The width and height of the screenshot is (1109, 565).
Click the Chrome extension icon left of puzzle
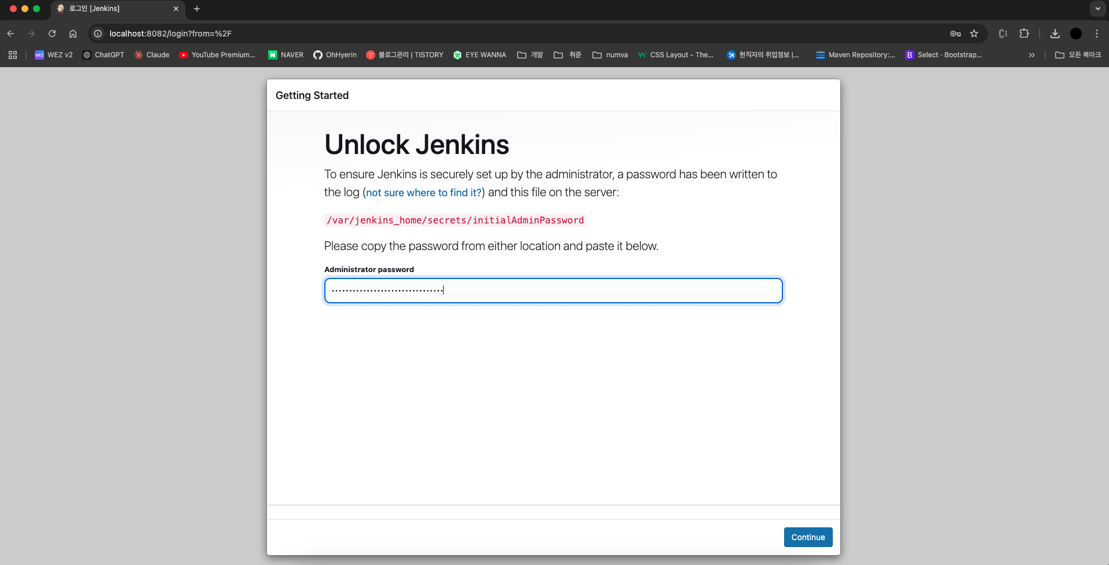click(1003, 34)
